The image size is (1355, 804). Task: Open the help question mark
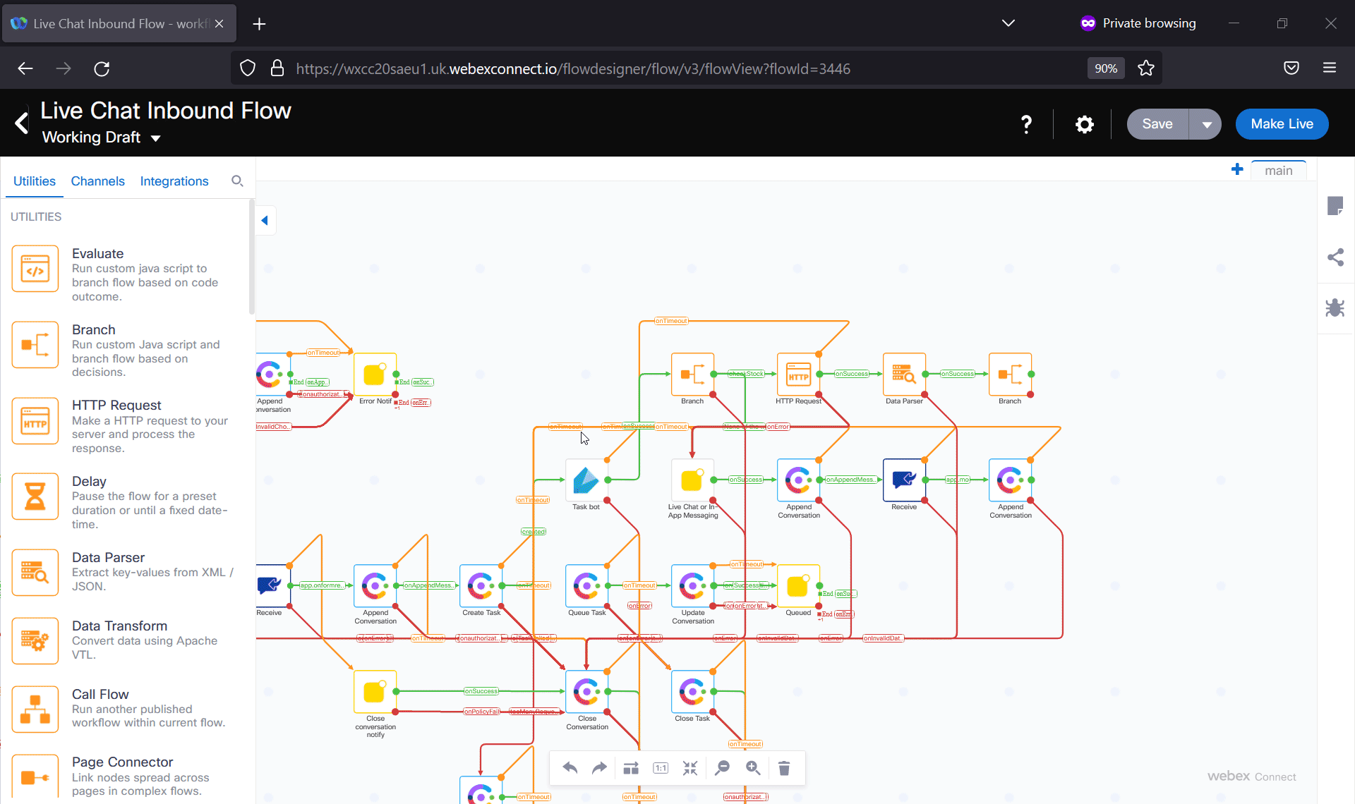tap(1027, 125)
